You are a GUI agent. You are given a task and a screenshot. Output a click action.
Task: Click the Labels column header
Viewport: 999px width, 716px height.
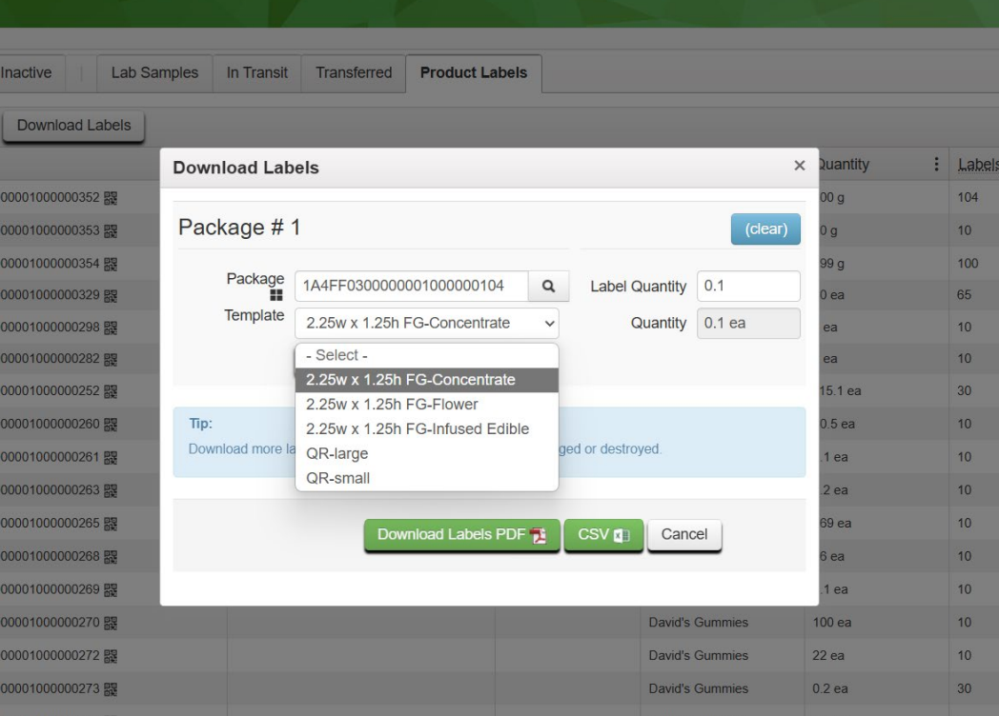[x=978, y=164]
